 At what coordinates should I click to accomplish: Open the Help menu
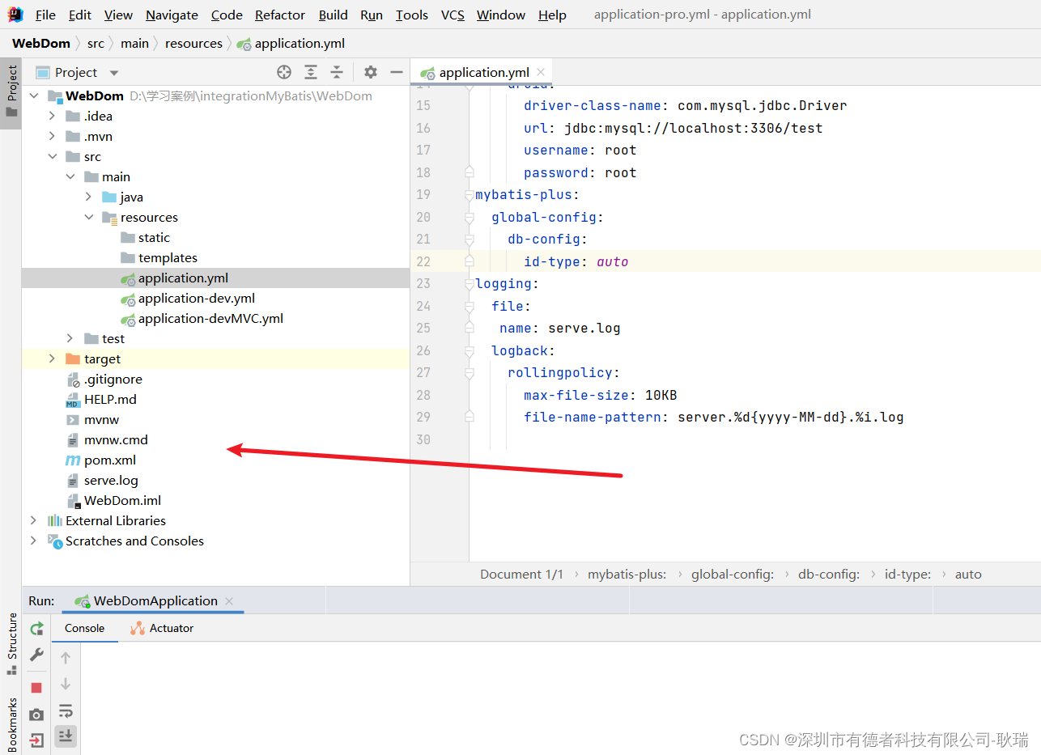(552, 15)
